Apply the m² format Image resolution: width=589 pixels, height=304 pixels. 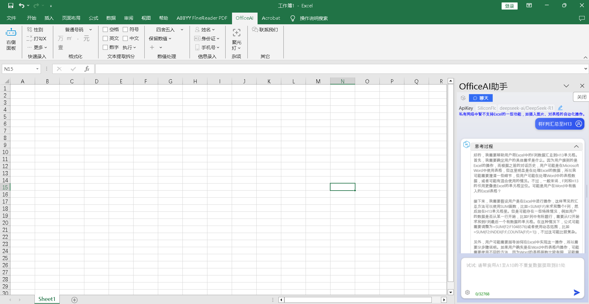point(69,38)
